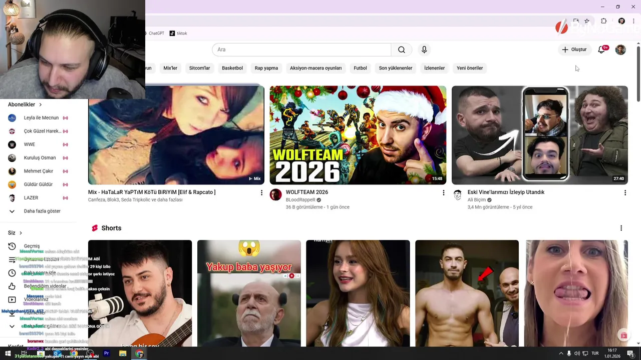Image resolution: width=641 pixels, height=360 pixels.
Task: Click the floating pink video button
Action: tap(623, 335)
